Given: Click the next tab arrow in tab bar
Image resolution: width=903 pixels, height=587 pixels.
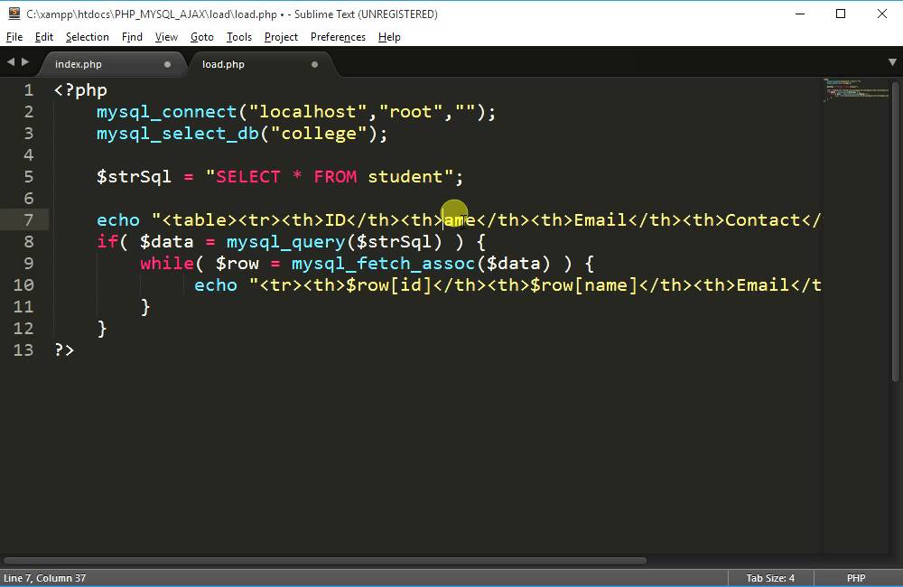Looking at the screenshot, I should (24, 62).
